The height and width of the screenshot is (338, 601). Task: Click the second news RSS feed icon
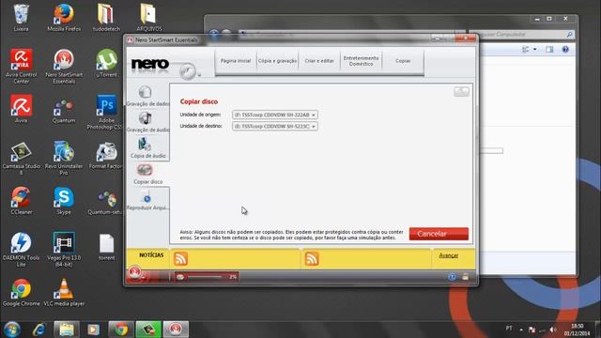(312, 259)
